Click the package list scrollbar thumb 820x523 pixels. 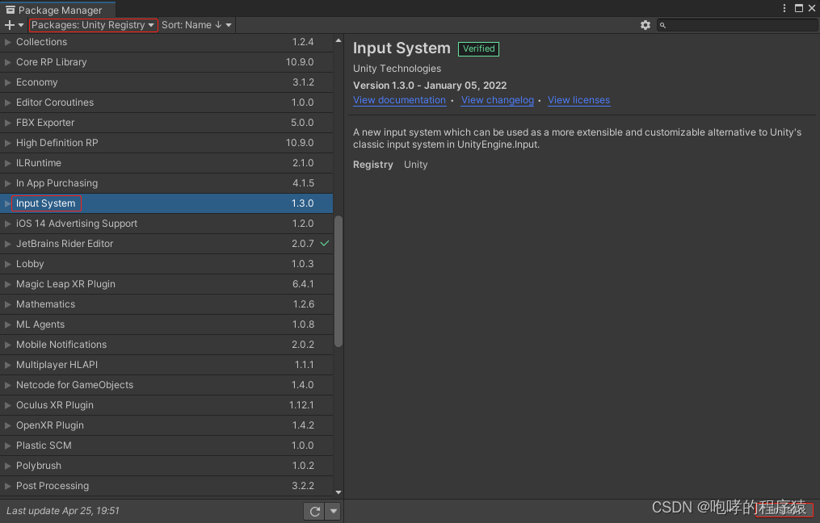pos(339,281)
